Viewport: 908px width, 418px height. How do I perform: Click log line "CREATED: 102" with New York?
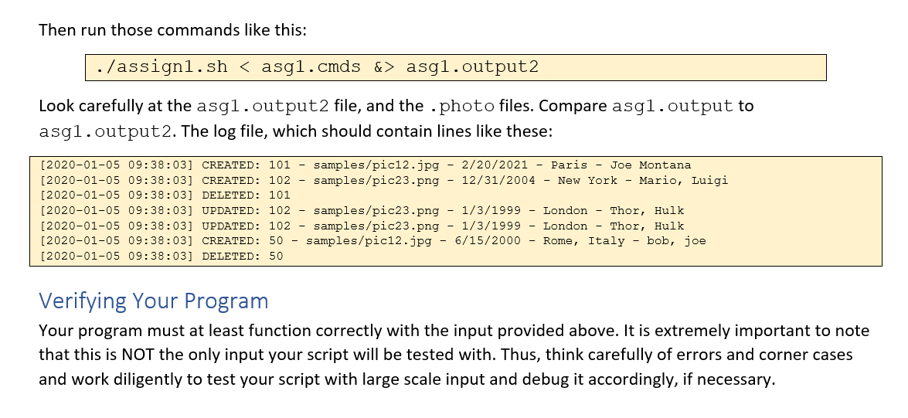[384, 180]
